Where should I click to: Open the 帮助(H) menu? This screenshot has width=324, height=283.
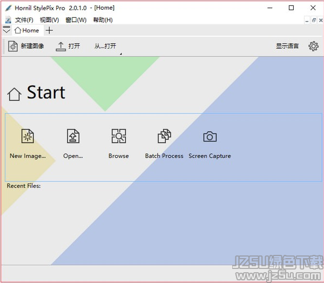103,20
